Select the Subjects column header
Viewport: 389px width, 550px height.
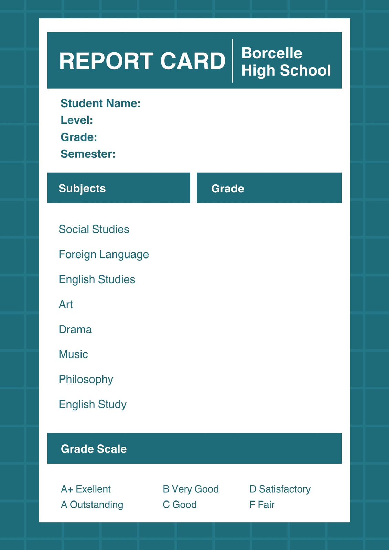click(x=119, y=188)
